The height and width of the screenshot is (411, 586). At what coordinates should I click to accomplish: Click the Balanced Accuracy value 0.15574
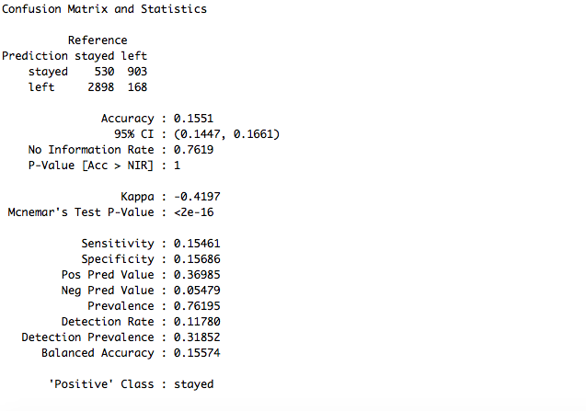click(x=197, y=353)
